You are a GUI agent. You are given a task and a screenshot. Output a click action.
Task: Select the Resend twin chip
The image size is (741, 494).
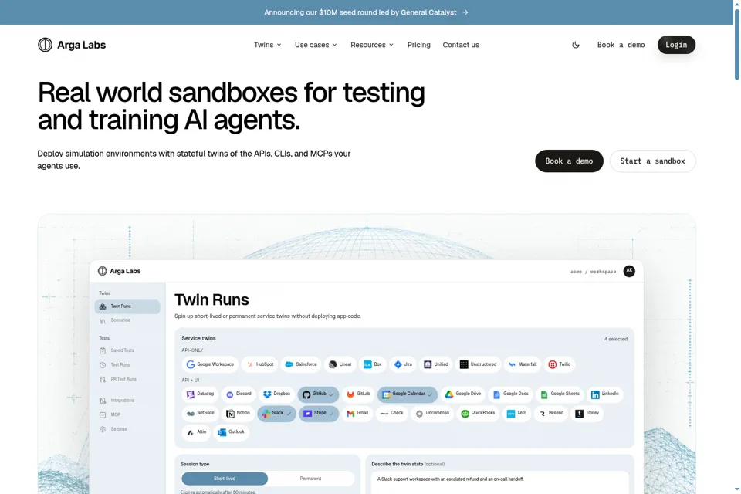point(551,414)
